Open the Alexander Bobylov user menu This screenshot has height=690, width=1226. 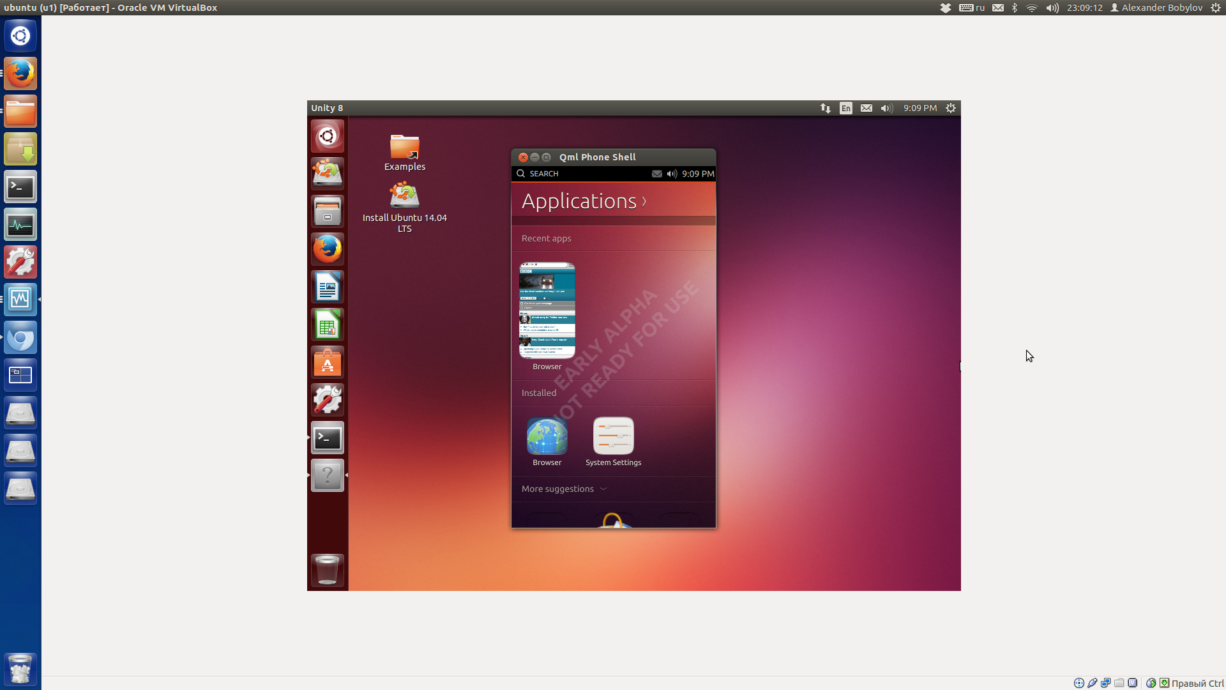pyautogui.click(x=1156, y=8)
